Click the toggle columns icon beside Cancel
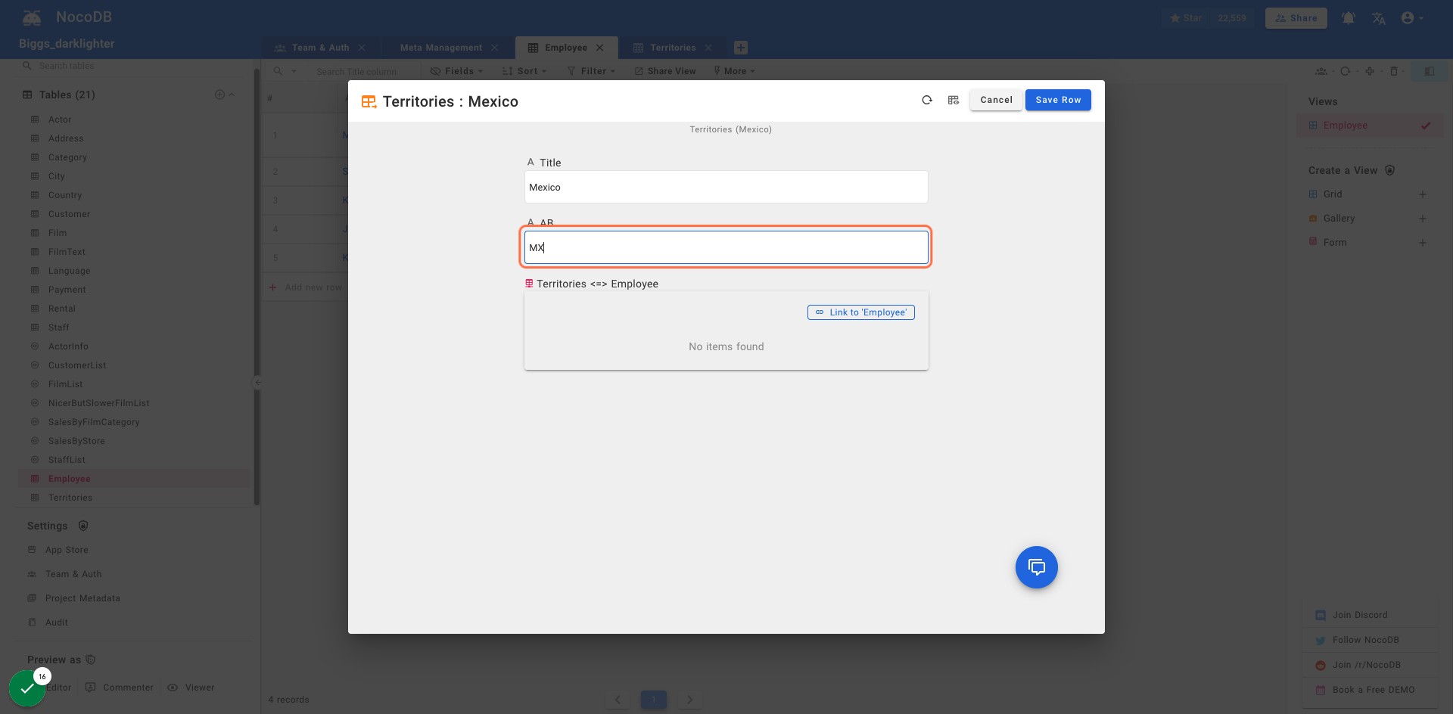This screenshot has width=1453, height=714. 954,100
